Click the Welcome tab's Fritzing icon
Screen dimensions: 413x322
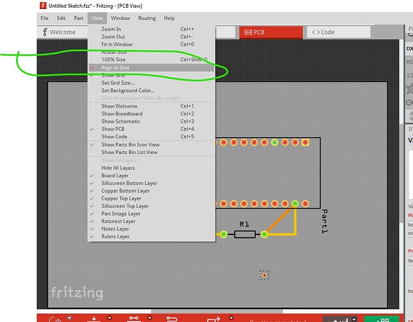tap(44, 32)
